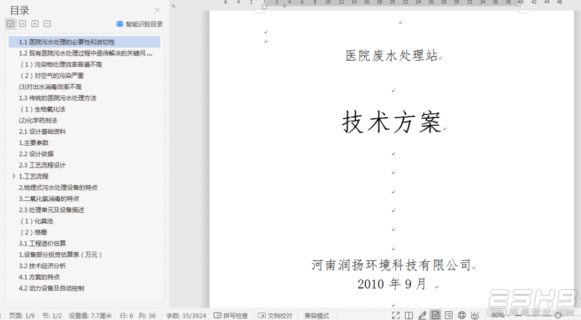Click 文档校对 in the status bar
The height and width of the screenshot is (320, 581).
pyautogui.click(x=280, y=316)
